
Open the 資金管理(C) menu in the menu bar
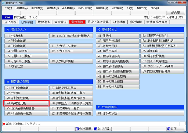[x=53, y=8]
